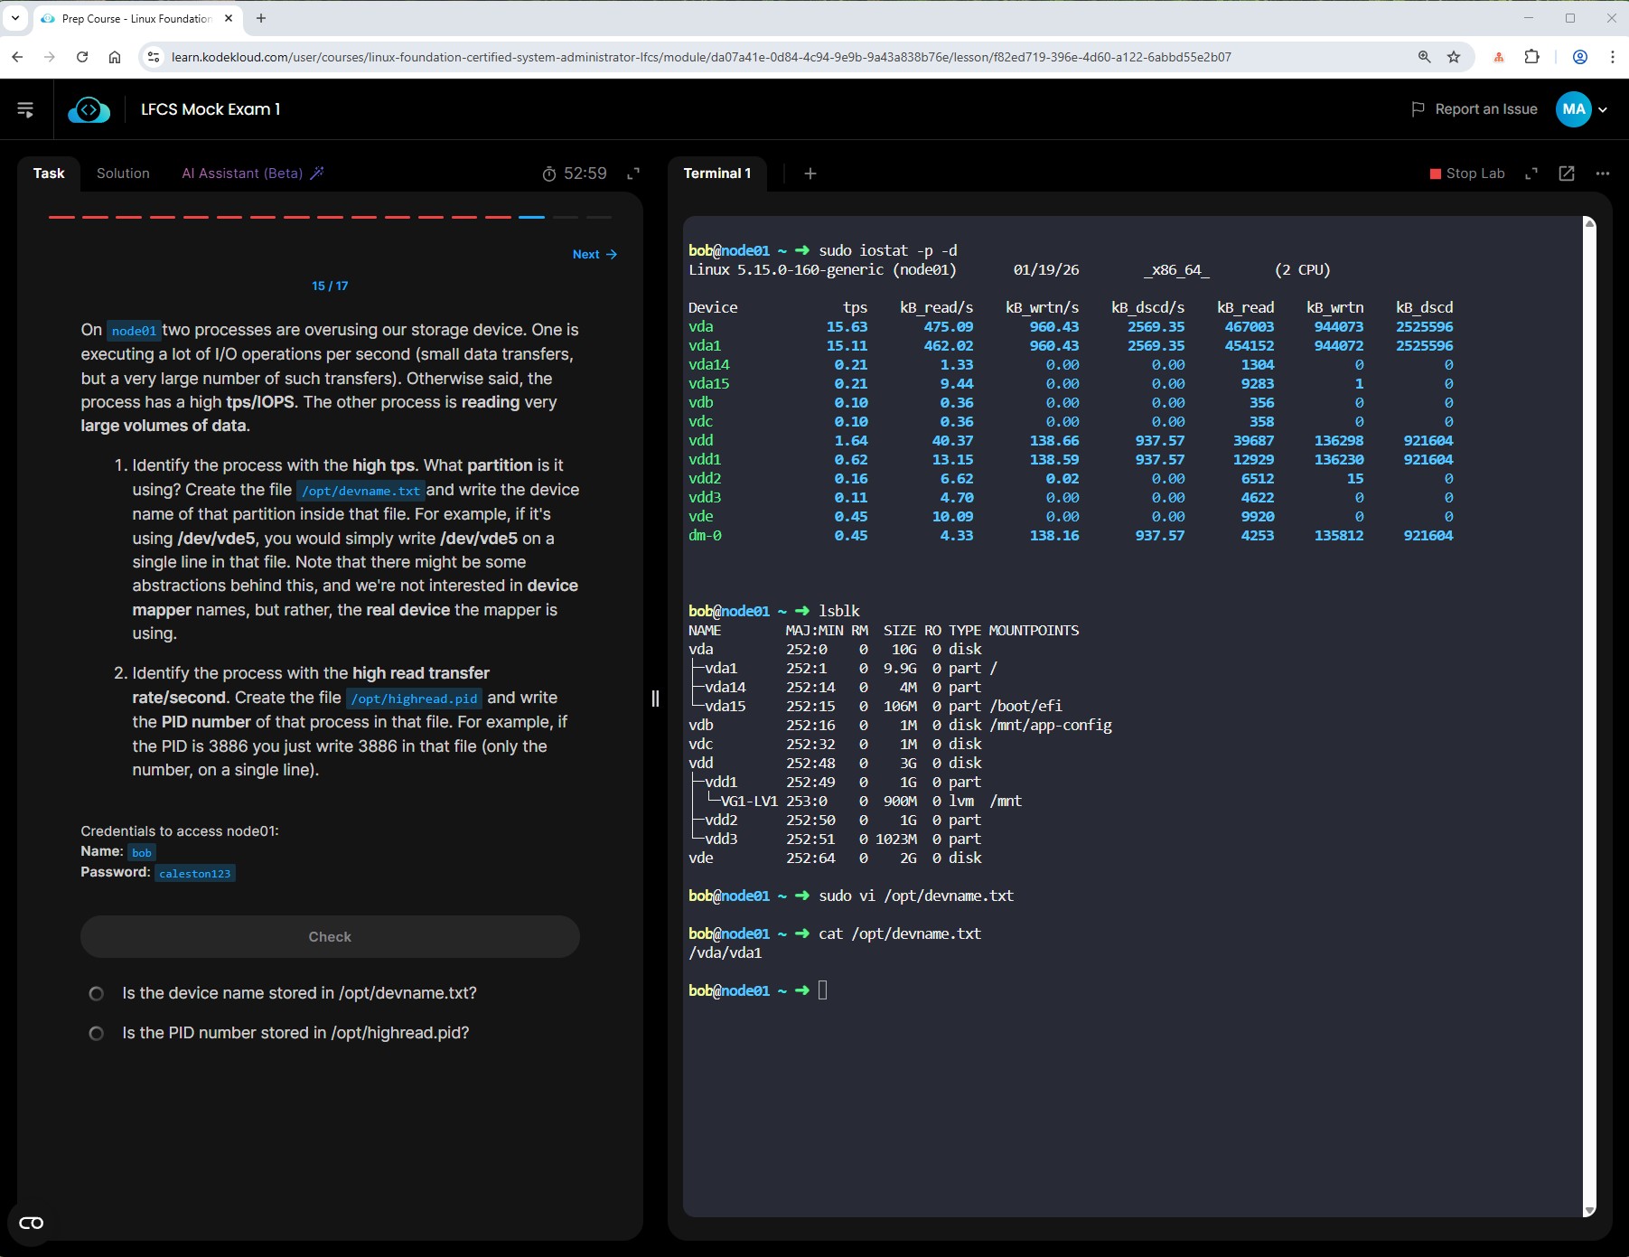This screenshot has width=1629, height=1257.
Task: Click Stop Lab button
Action: coord(1466,174)
